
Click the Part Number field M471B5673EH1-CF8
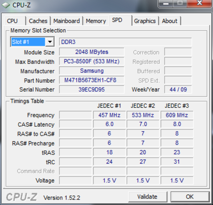pos(91,80)
